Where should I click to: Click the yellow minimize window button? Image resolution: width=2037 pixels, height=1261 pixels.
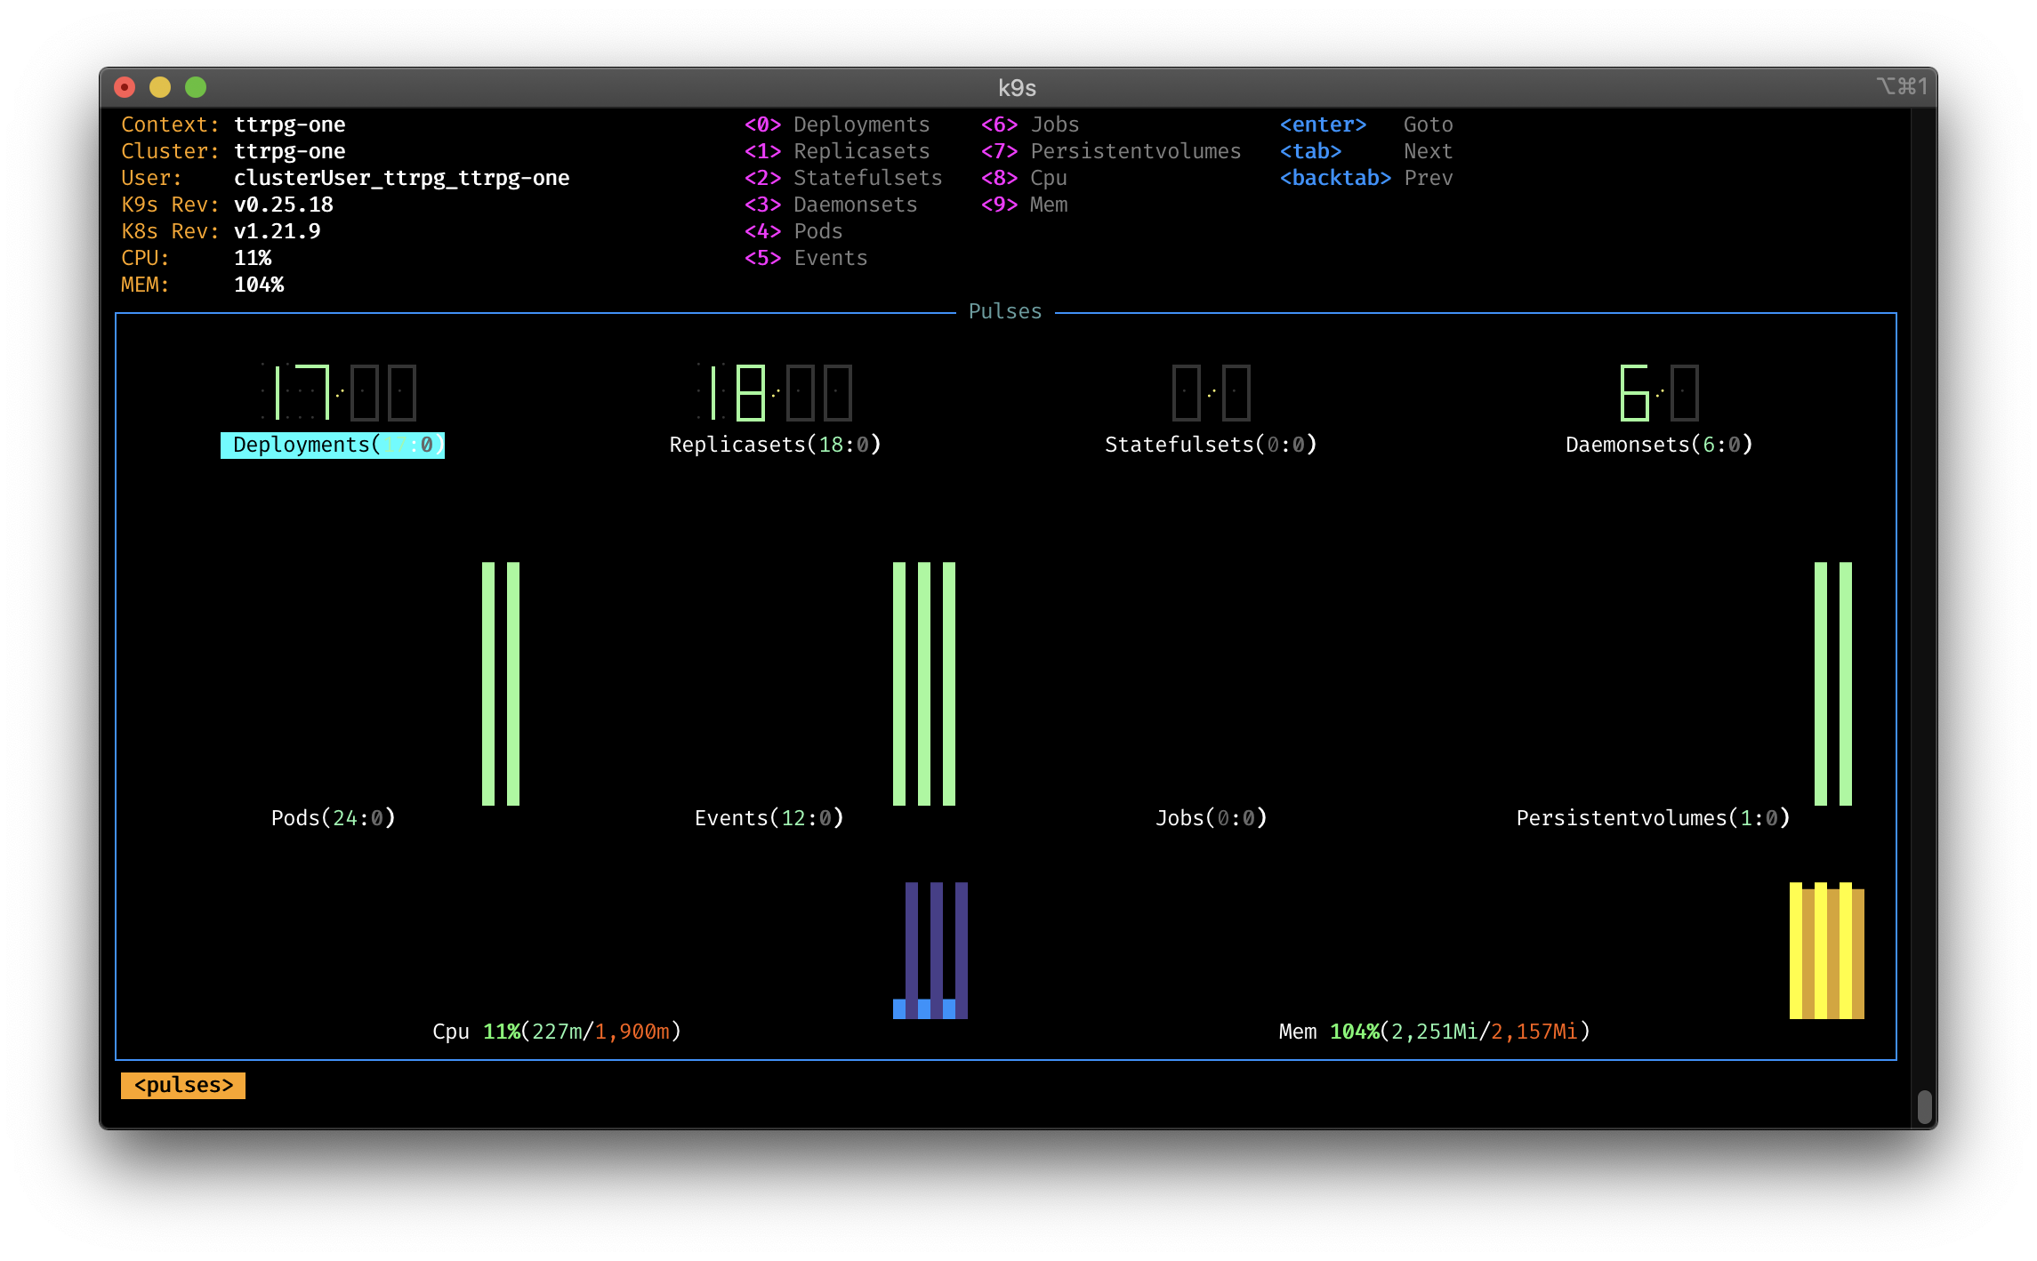click(160, 87)
